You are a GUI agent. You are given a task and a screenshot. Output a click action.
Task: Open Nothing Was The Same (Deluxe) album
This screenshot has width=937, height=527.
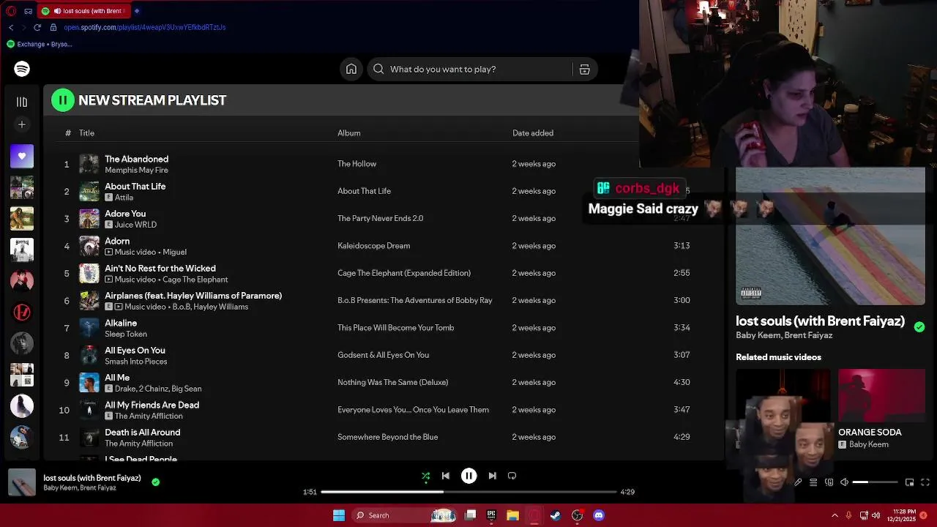click(x=392, y=382)
